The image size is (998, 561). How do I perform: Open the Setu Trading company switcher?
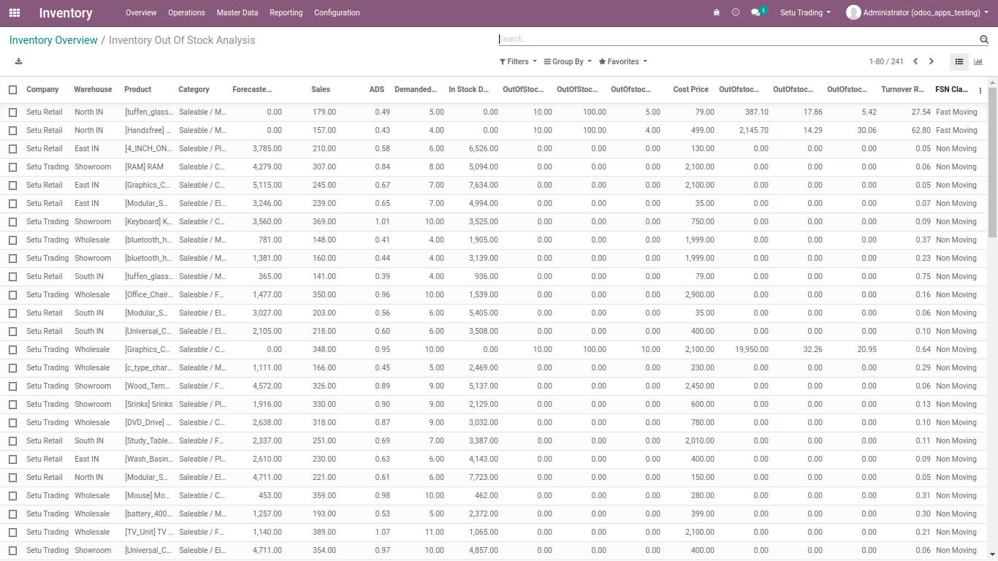pyautogui.click(x=805, y=12)
